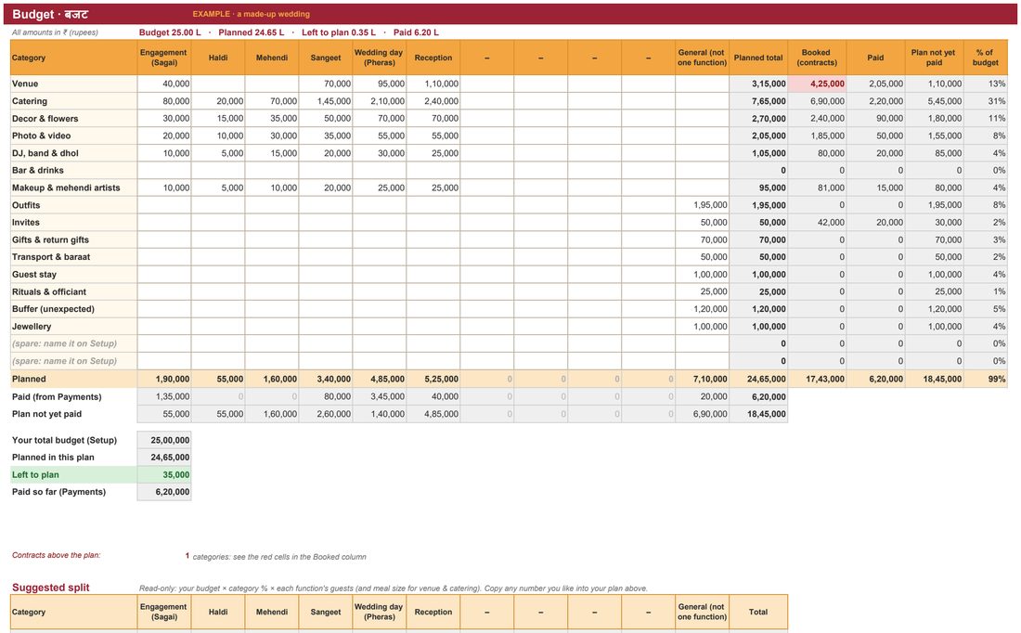Click the Booked (contracts) column header
The width and height of the screenshot is (1021, 633).
tap(817, 58)
